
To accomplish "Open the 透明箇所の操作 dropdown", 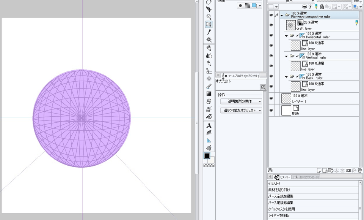I will click(x=241, y=101).
